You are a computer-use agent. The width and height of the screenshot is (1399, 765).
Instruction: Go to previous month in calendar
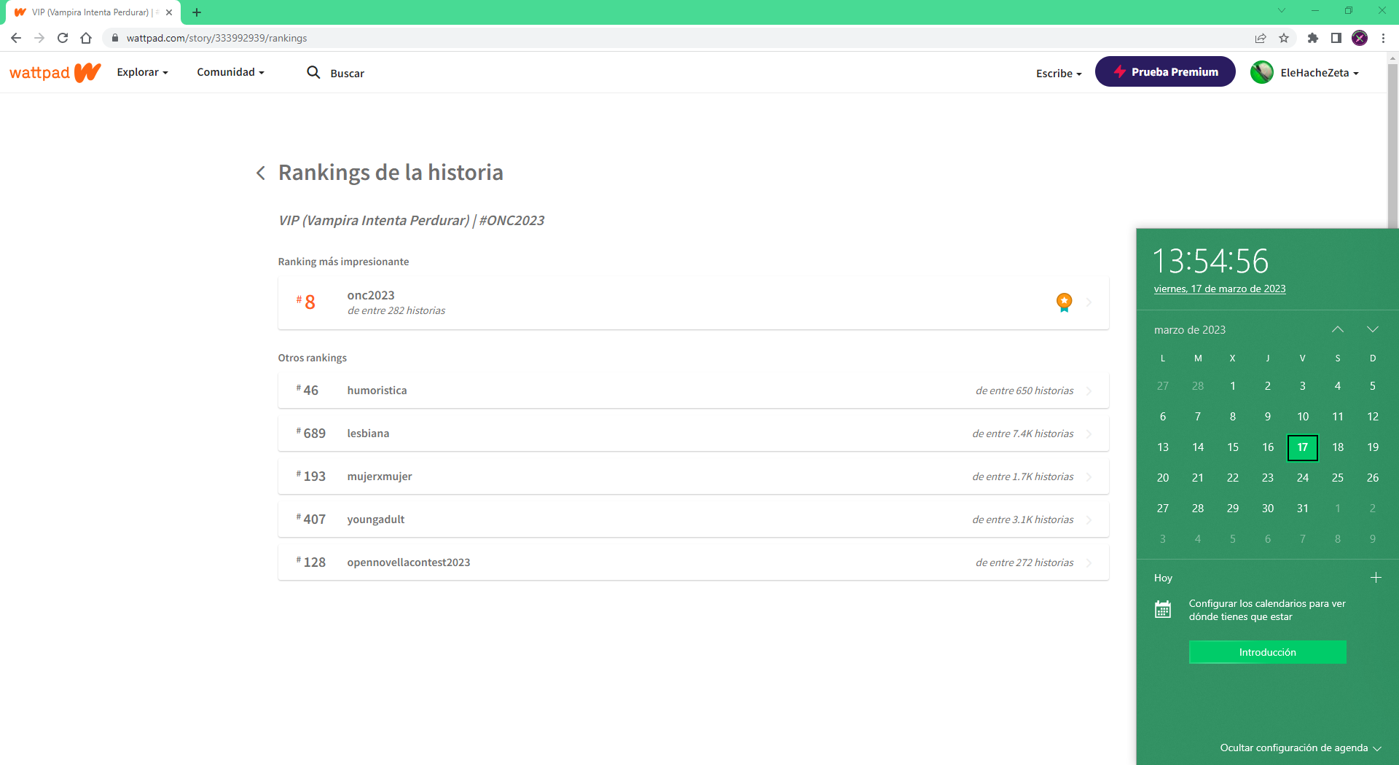tap(1338, 329)
